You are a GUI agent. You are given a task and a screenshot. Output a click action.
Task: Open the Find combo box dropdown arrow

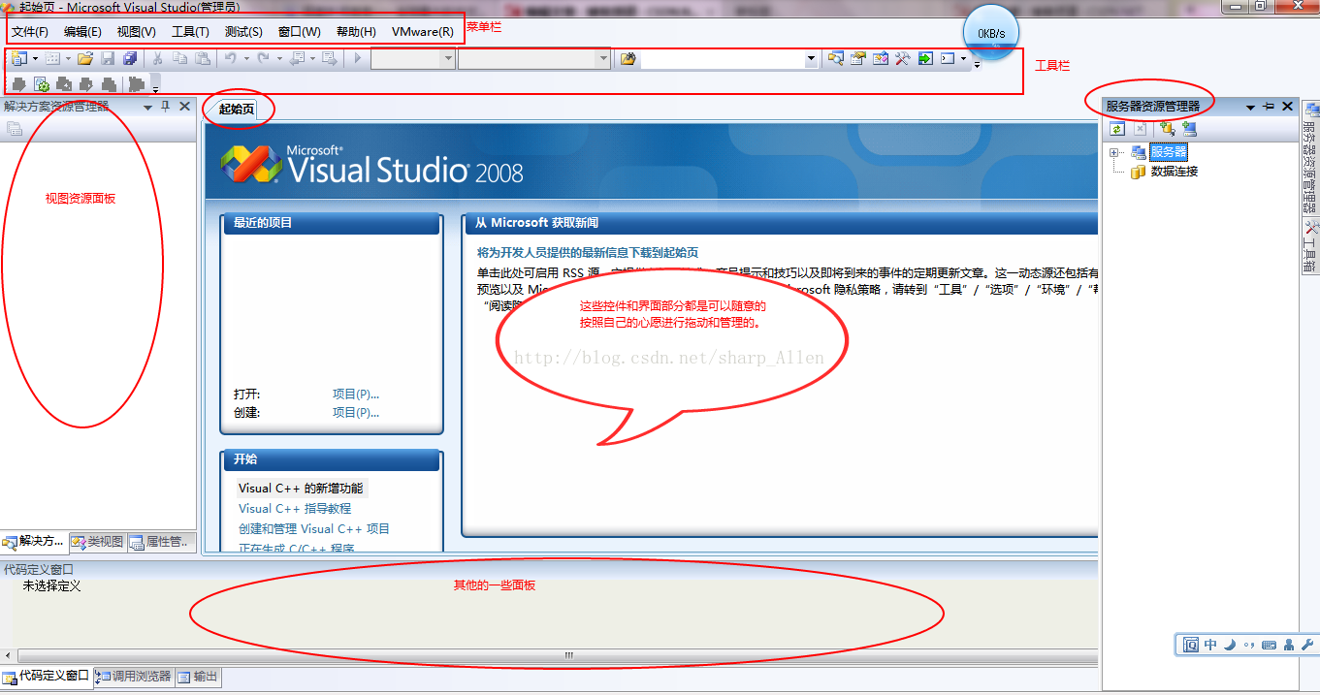(x=811, y=59)
